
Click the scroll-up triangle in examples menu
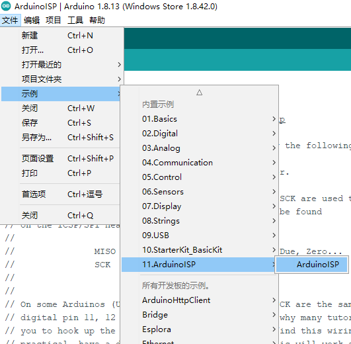coord(199,93)
